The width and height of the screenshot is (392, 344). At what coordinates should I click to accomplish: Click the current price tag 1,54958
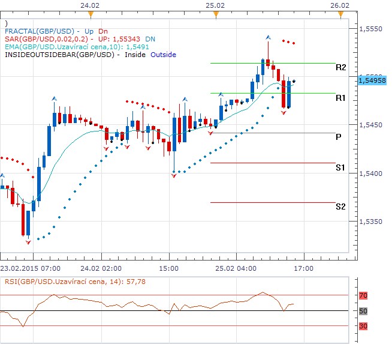point(371,79)
